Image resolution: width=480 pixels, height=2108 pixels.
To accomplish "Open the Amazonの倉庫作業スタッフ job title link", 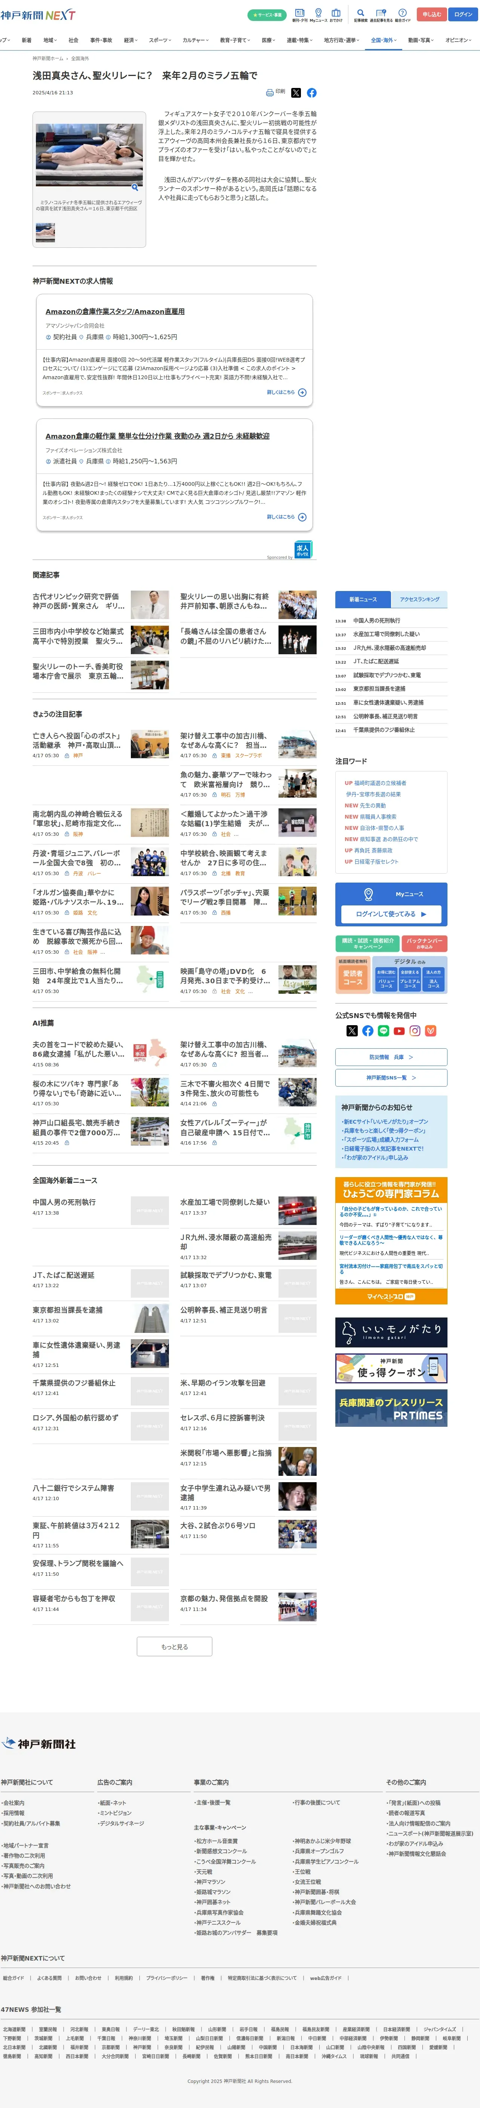I will coord(114,312).
